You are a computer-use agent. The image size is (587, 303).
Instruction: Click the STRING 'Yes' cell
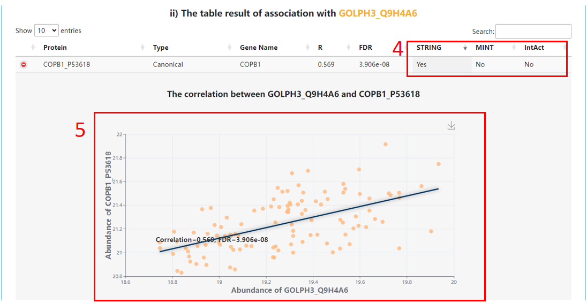click(x=422, y=65)
